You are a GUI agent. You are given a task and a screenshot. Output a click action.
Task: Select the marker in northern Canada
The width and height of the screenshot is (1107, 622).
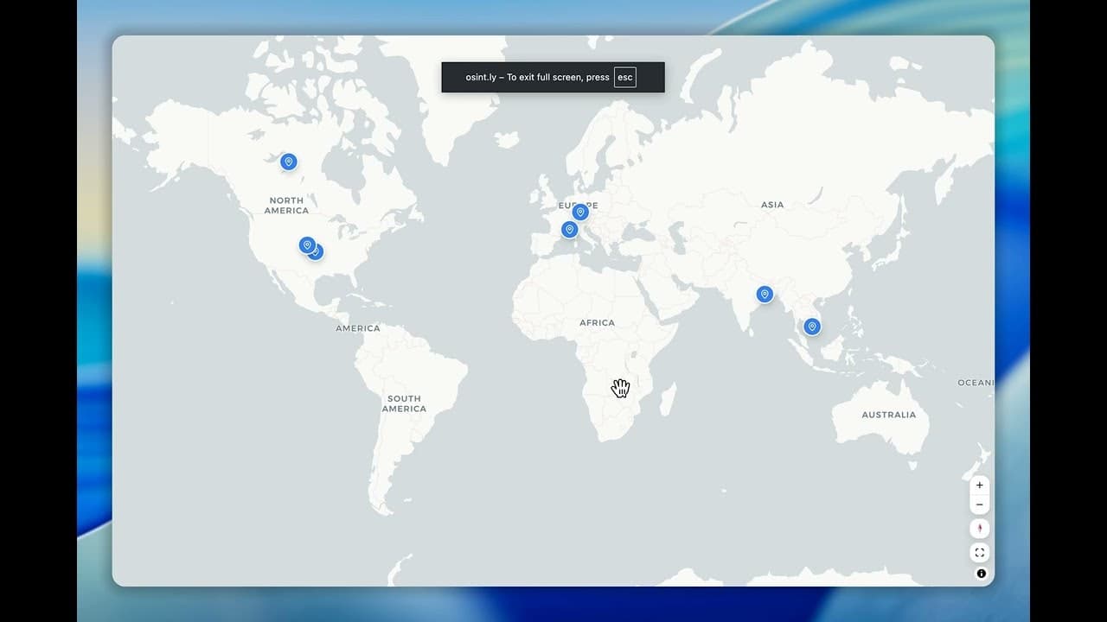point(287,162)
